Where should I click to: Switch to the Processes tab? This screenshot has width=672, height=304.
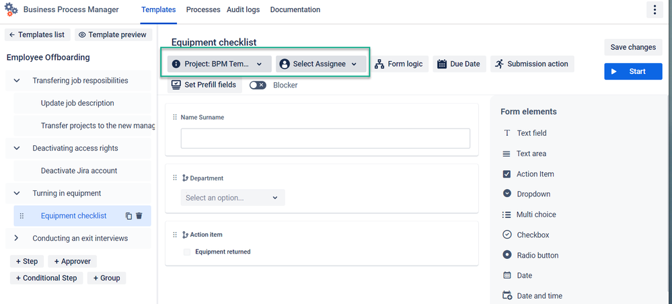point(203,9)
